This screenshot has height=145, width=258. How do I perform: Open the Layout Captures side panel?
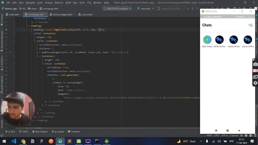point(2,85)
